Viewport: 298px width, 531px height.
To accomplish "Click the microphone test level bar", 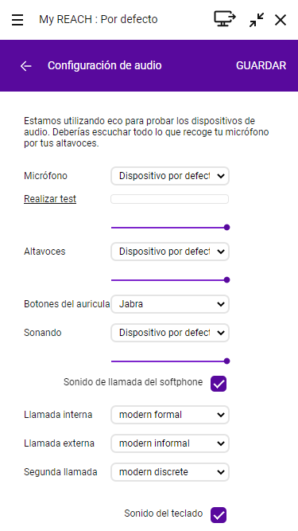I will [x=169, y=199].
